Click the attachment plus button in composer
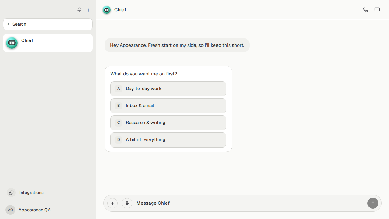The image size is (389, 219). [x=112, y=203]
